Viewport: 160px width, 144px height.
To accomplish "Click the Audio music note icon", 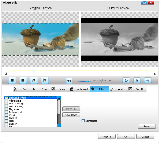I will coord(112,89).
